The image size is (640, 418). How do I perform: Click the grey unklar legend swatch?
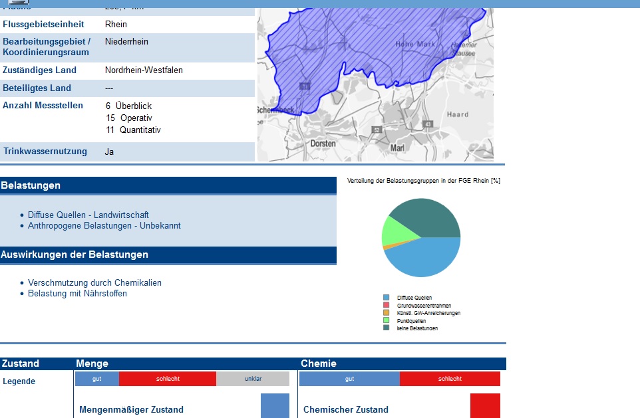[x=253, y=379]
